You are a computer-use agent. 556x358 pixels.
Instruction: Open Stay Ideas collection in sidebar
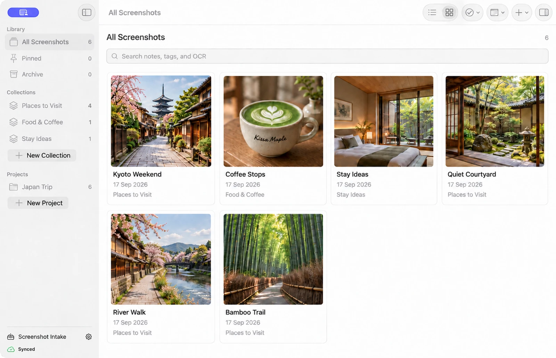pyautogui.click(x=50, y=139)
